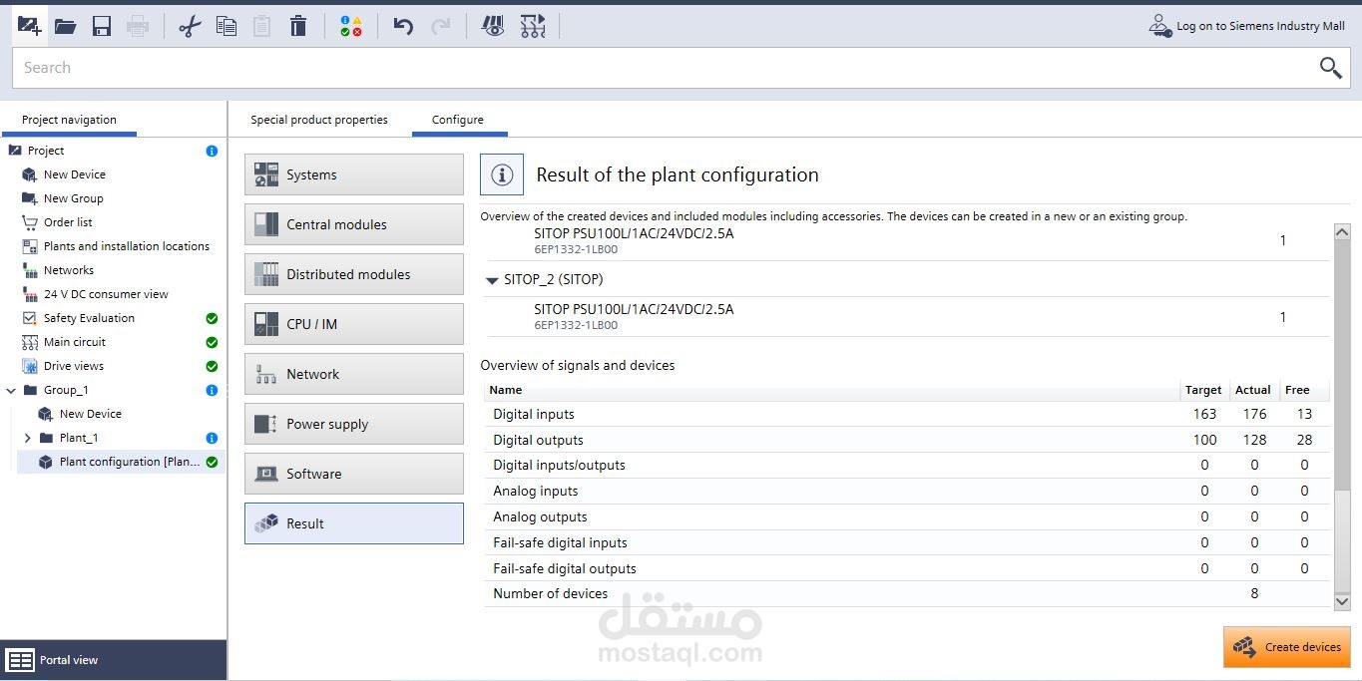Open the CPU / IM step

point(354,324)
